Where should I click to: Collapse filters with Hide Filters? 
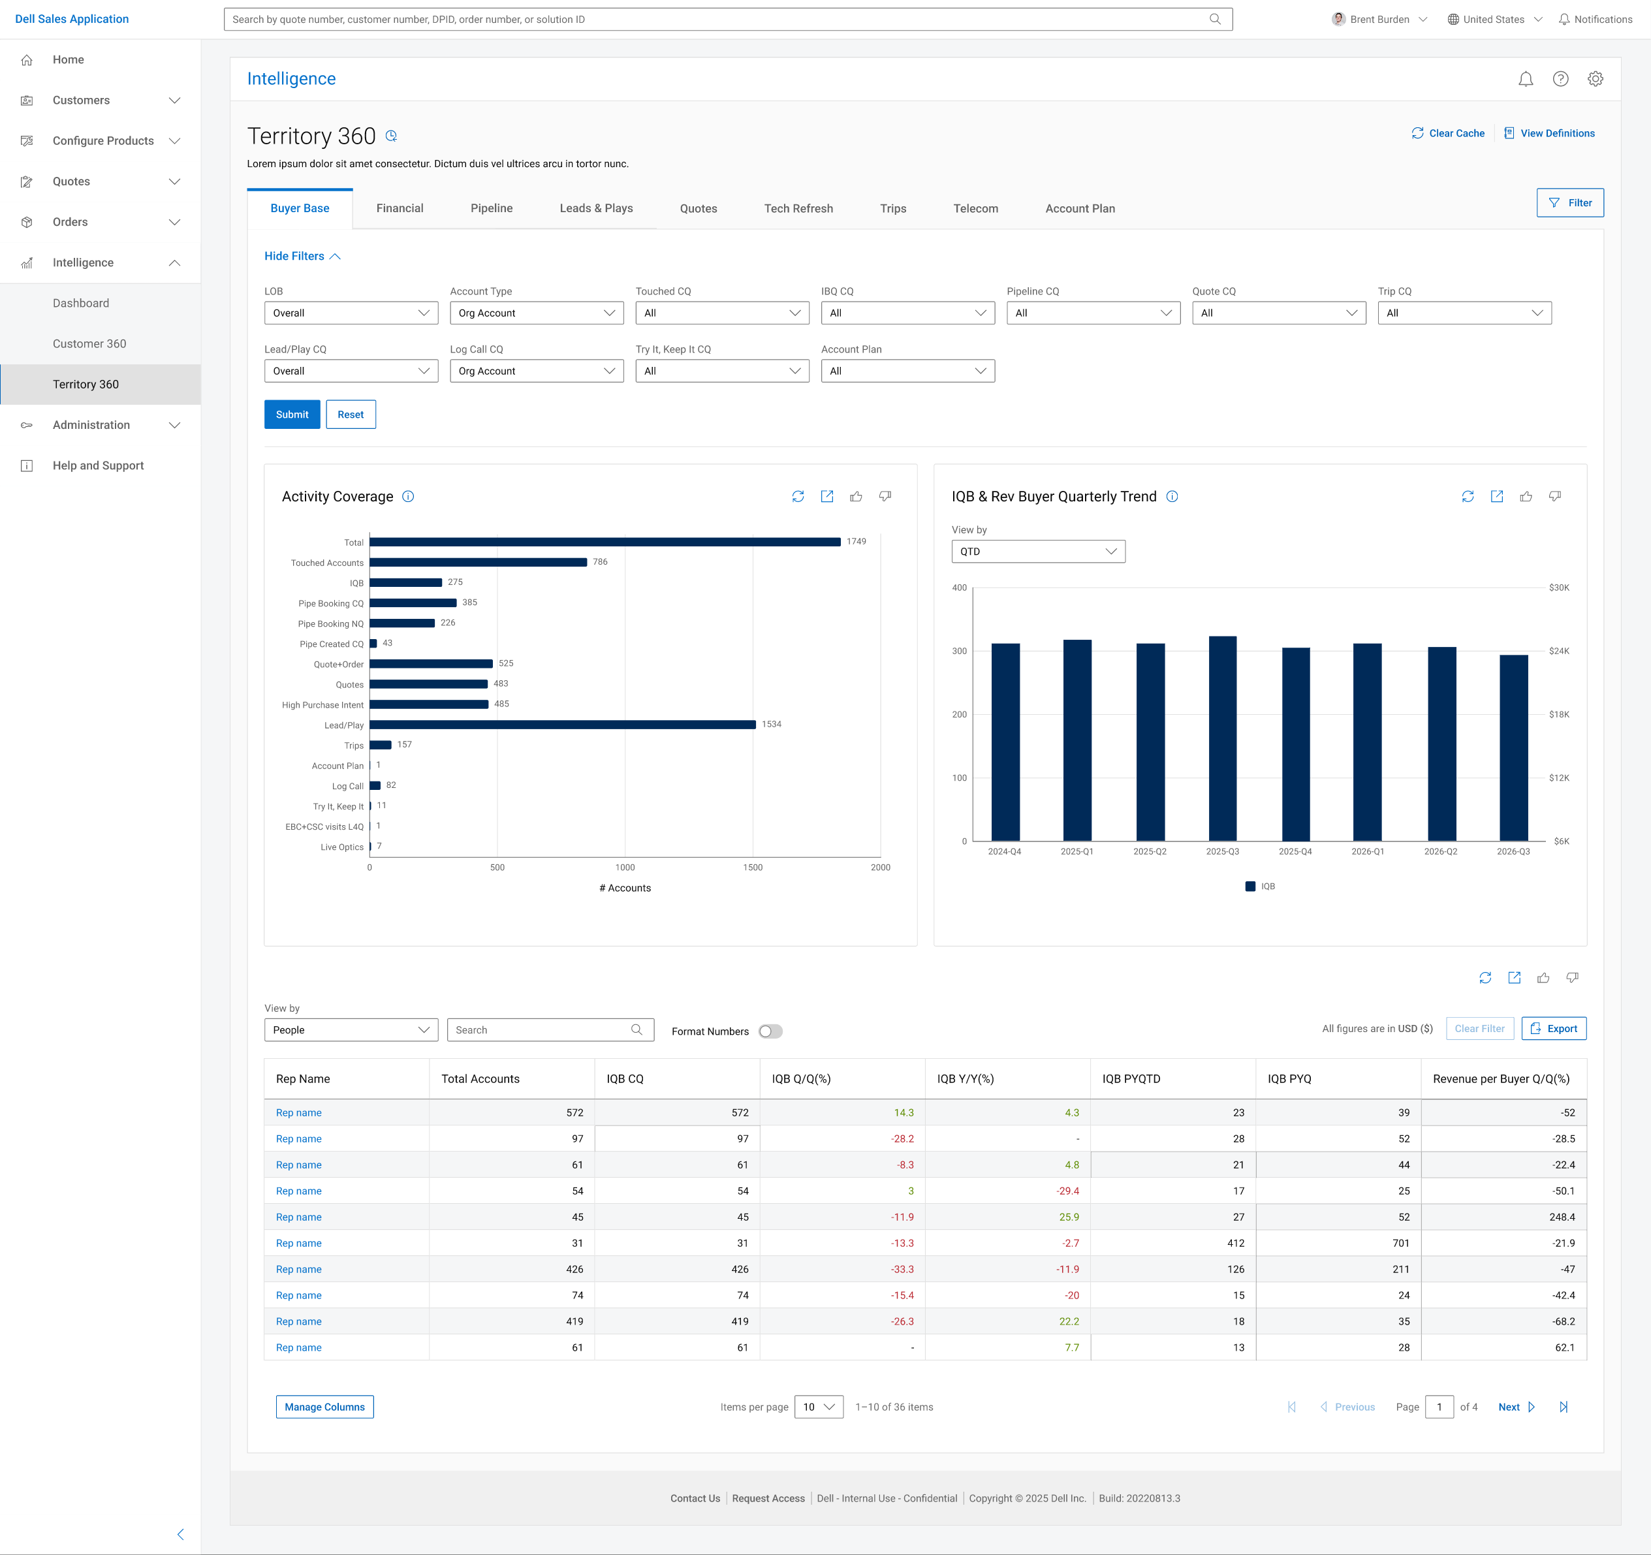coord(302,256)
